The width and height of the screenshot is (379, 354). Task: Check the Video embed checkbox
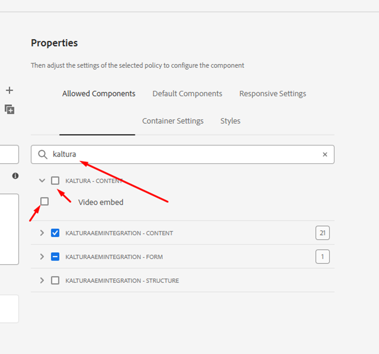pyautogui.click(x=44, y=201)
